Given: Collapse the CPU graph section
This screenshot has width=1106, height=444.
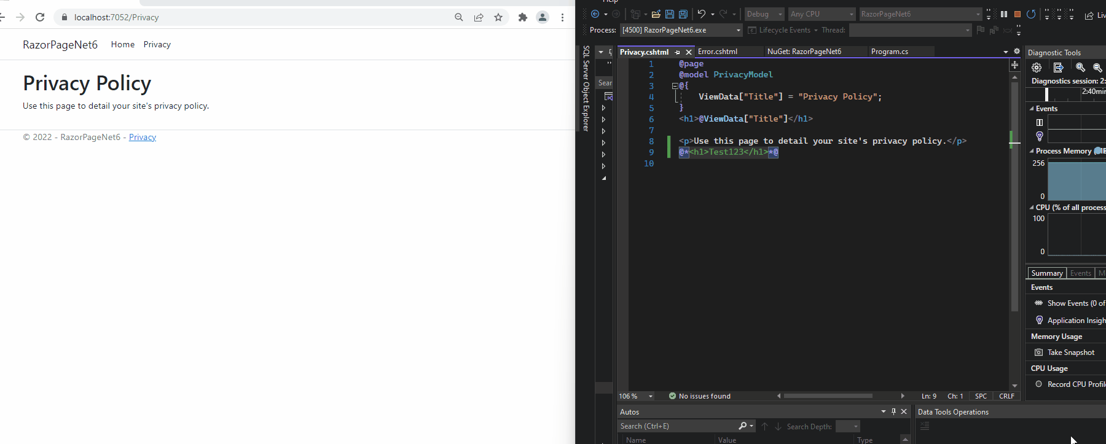Looking at the screenshot, I should point(1032,208).
